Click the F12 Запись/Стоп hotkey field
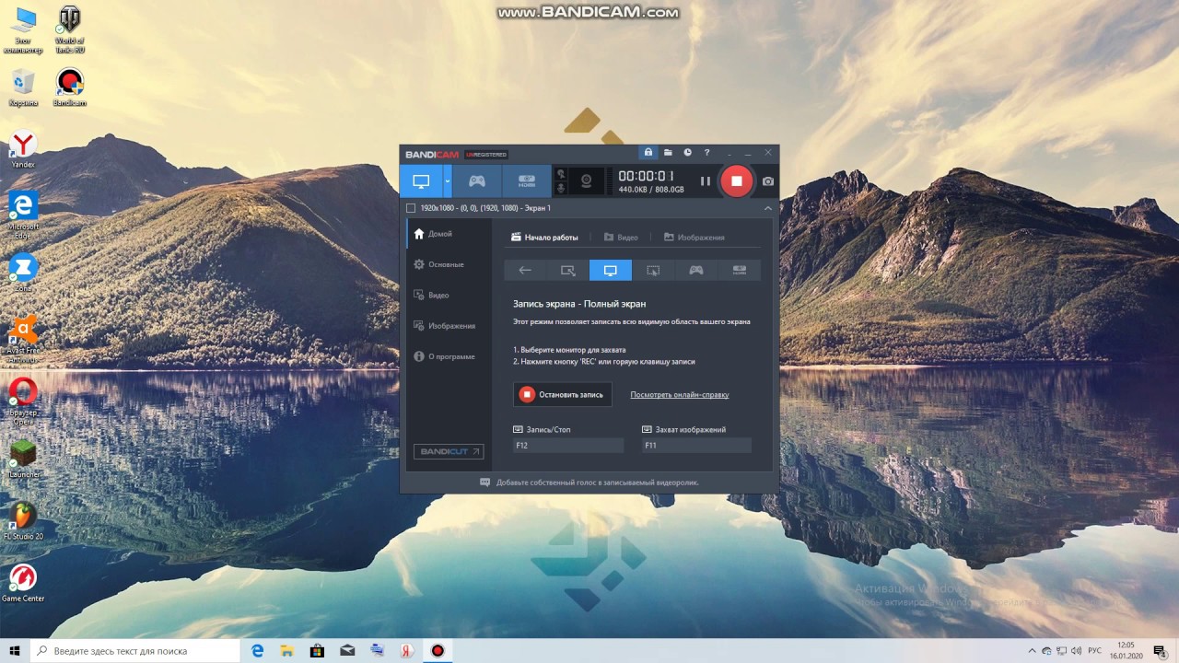This screenshot has height=663, width=1179. tap(567, 445)
